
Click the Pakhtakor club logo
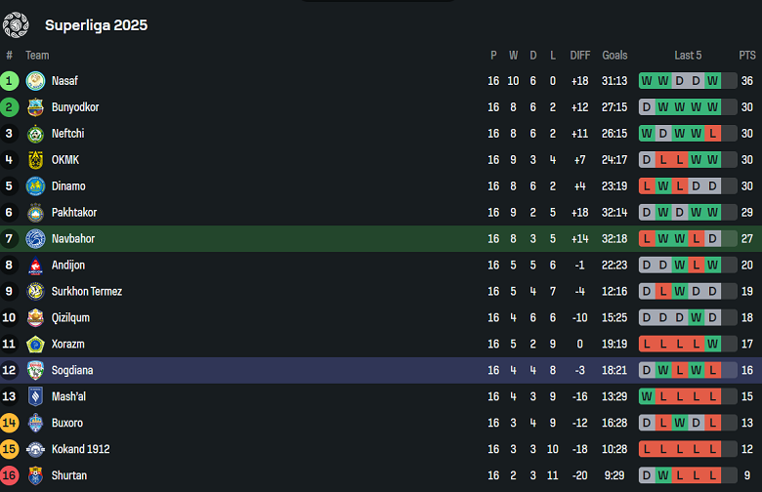click(x=35, y=213)
